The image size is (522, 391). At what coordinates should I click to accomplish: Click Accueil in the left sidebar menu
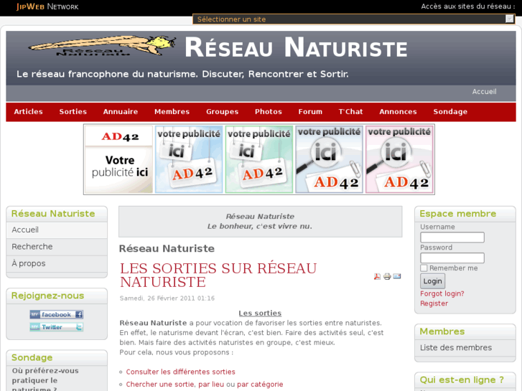(57, 230)
